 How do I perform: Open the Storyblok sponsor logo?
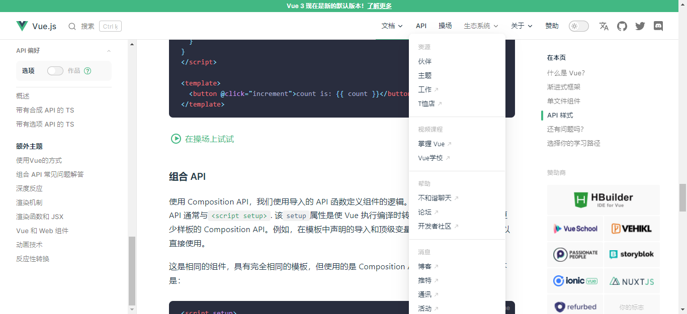click(x=632, y=255)
